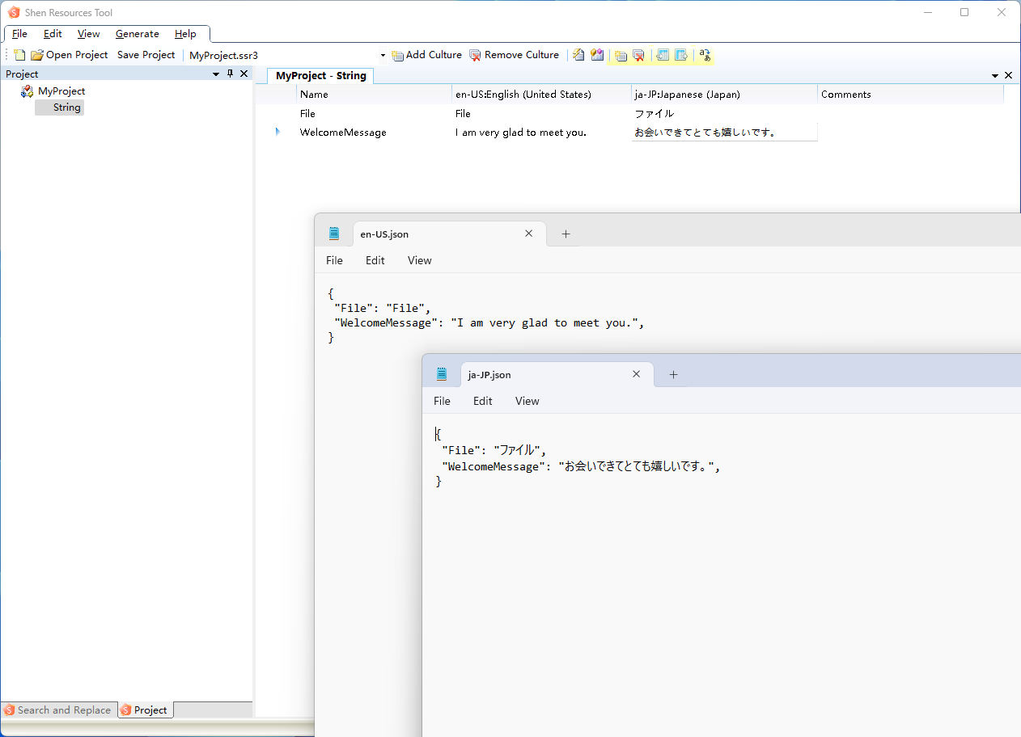Add a new tab in ja-JP.json Notepad
This screenshot has width=1021, height=737.
[673, 374]
